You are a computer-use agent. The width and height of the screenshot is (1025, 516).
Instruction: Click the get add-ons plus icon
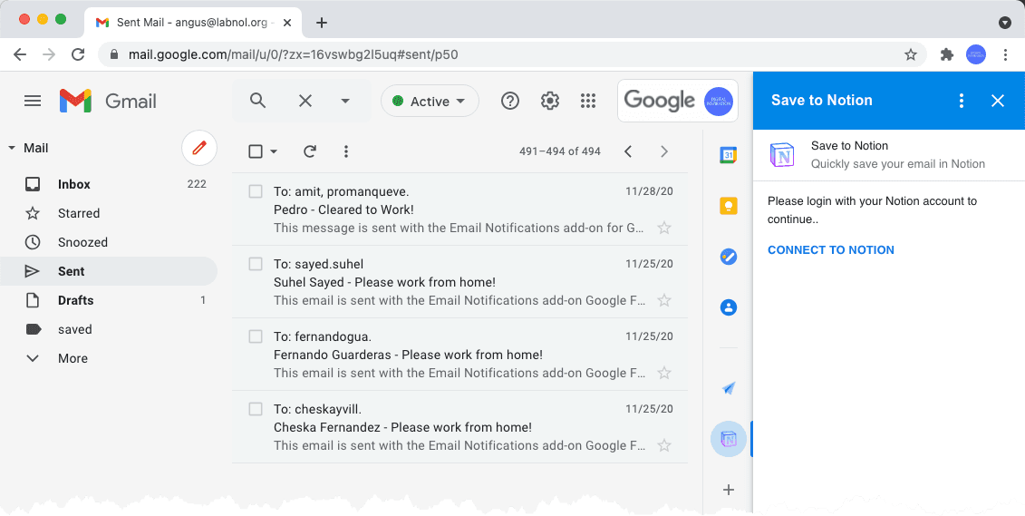729,490
